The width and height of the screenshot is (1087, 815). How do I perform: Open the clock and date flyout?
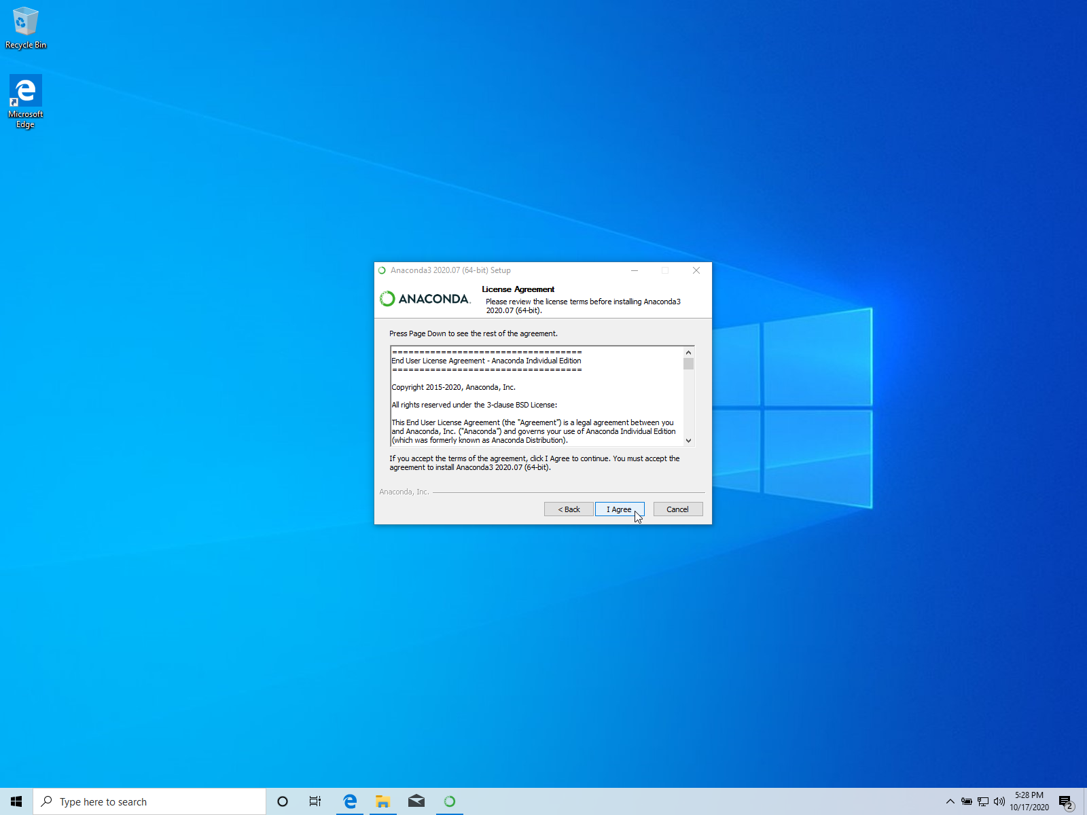(1029, 801)
